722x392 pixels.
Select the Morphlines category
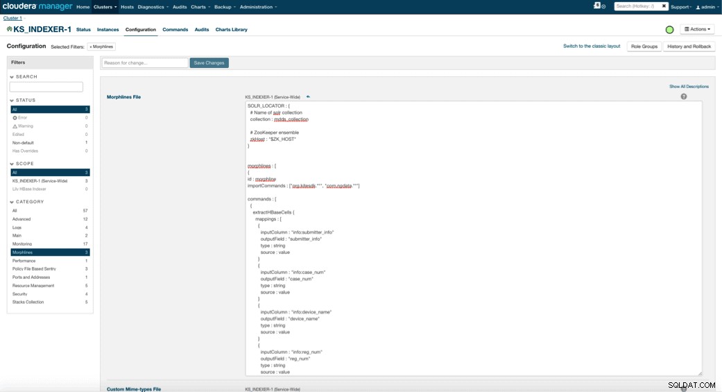[50, 252]
